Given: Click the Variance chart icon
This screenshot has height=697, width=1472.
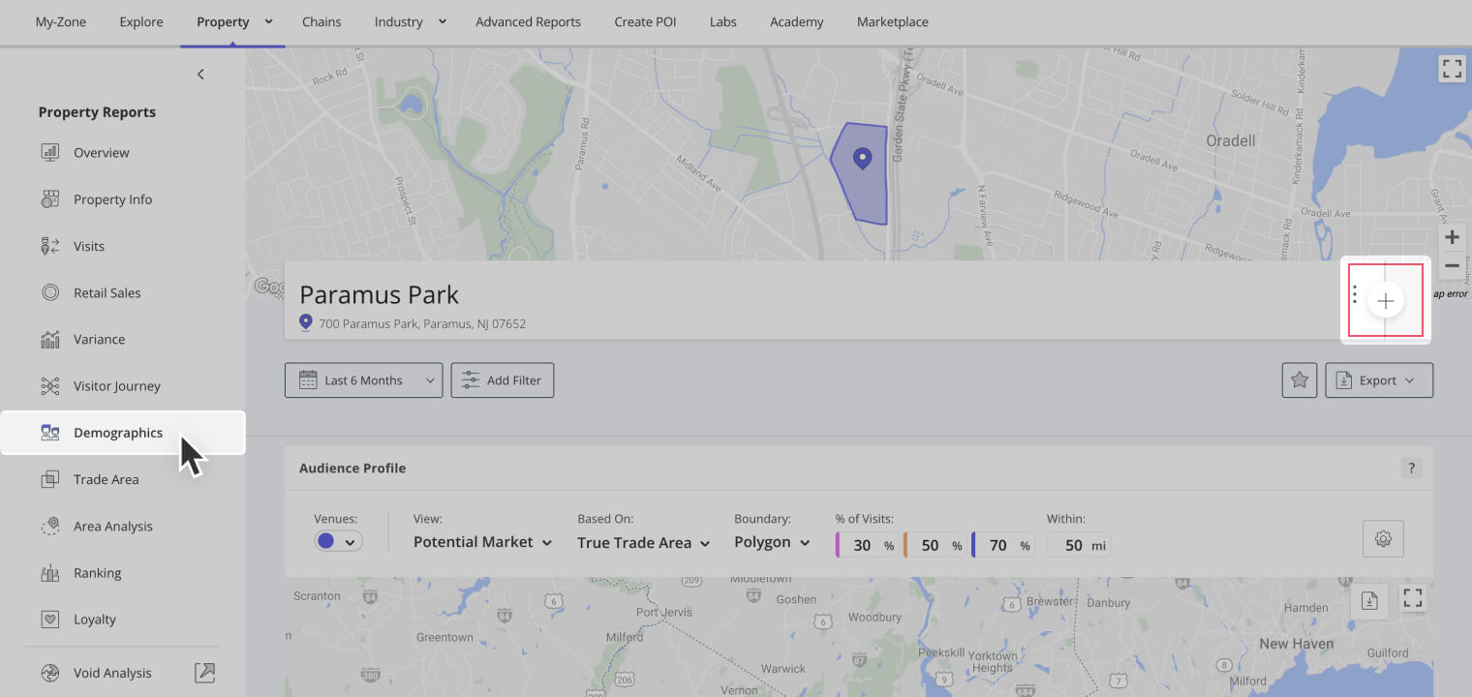Looking at the screenshot, I should click(50, 339).
